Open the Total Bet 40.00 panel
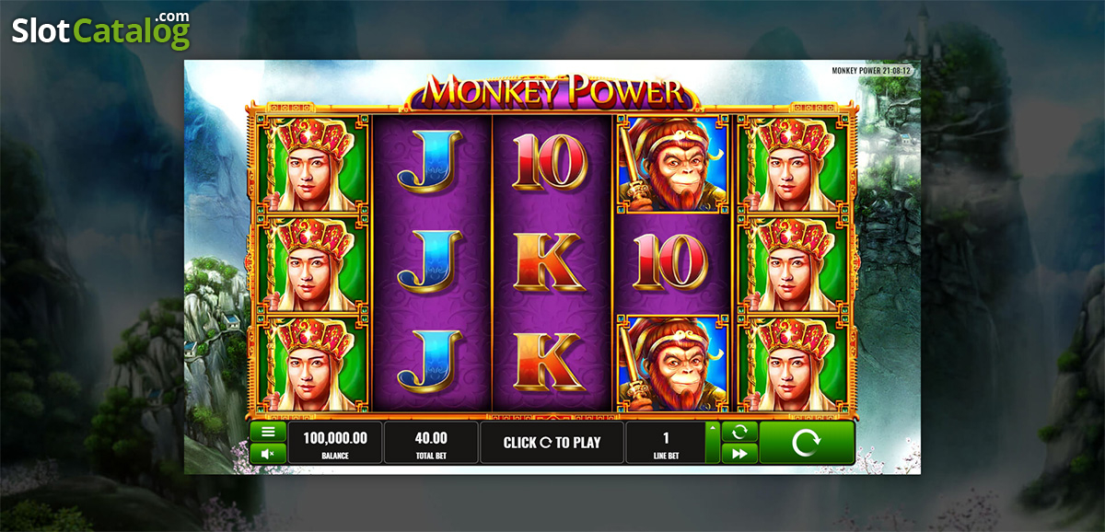This screenshot has height=532, width=1105. (x=431, y=443)
